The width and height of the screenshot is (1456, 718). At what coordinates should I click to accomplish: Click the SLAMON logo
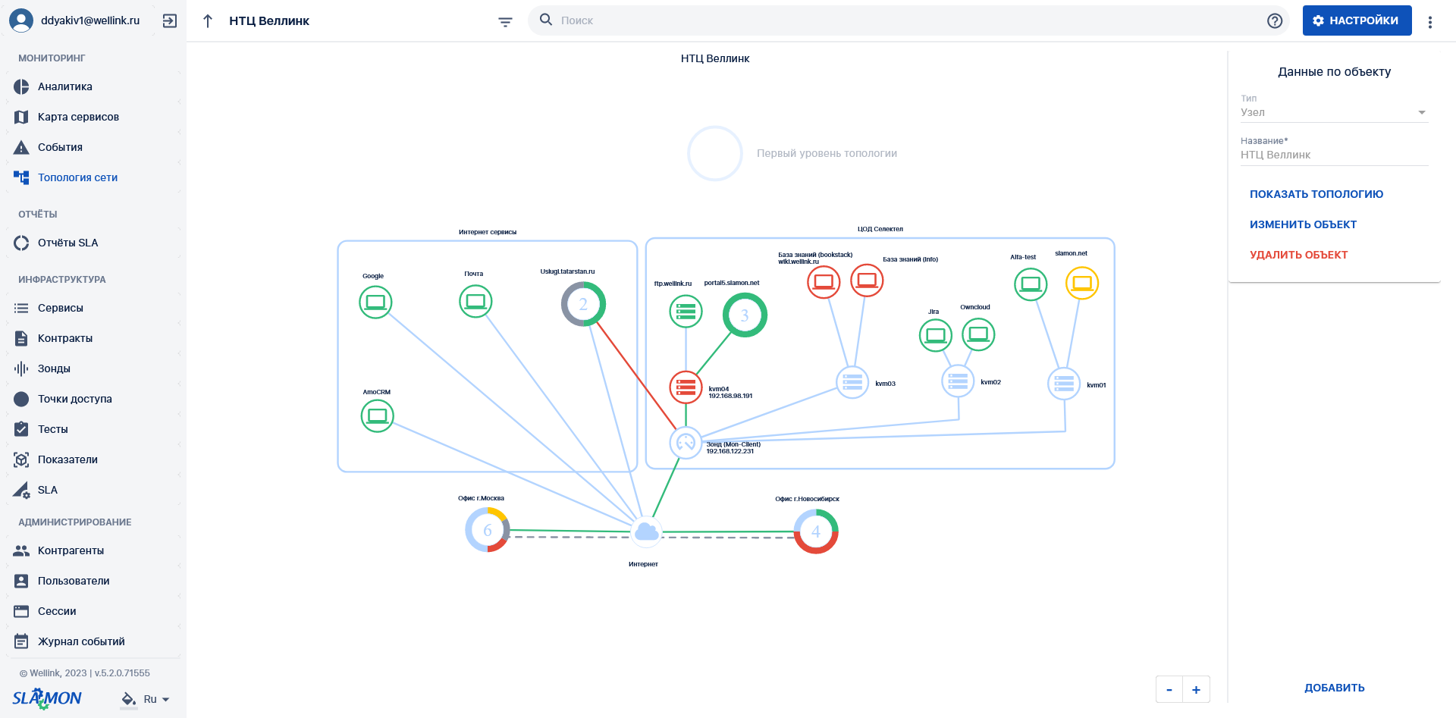tap(47, 698)
